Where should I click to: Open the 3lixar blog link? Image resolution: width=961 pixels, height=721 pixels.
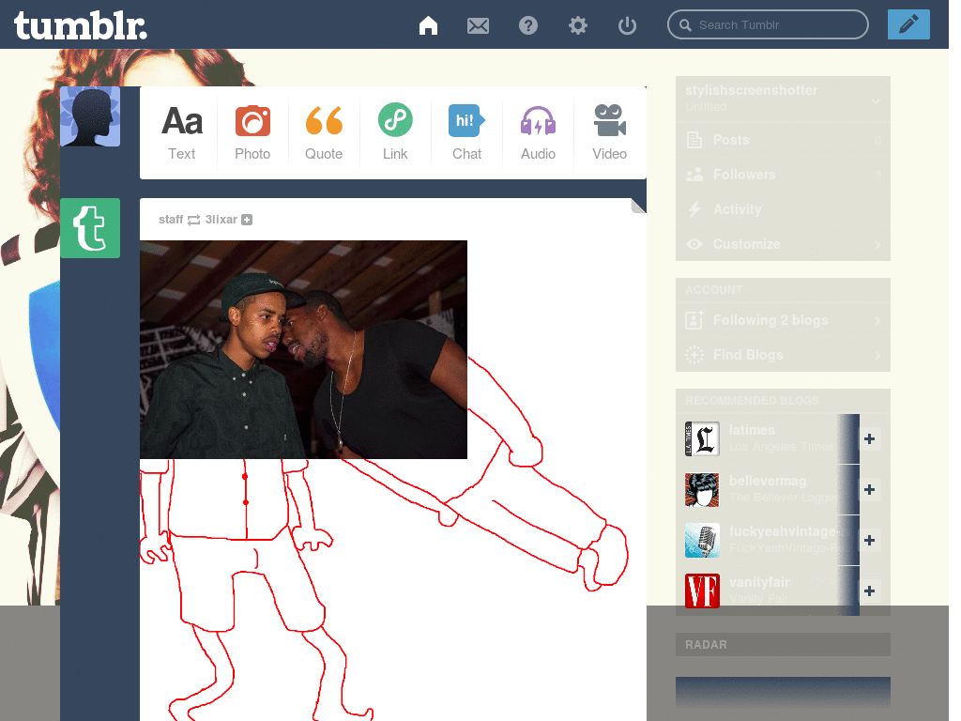coord(221,220)
